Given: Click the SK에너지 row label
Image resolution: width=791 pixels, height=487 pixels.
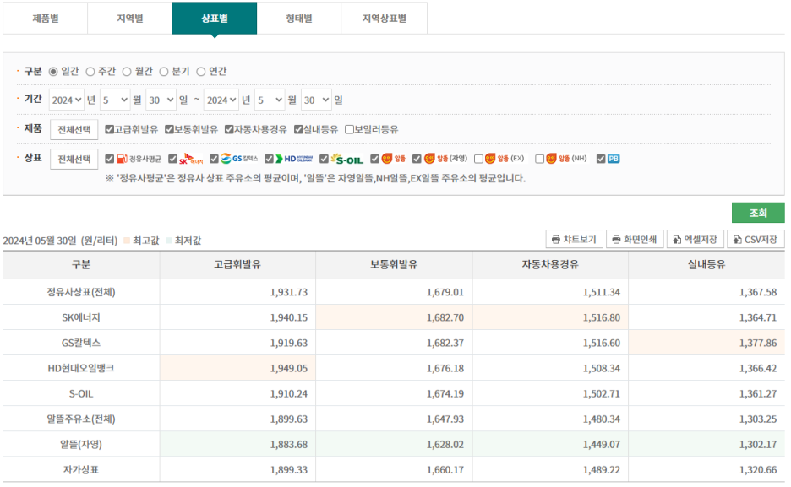Looking at the screenshot, I should pyautogui.click(x=81, y=318).
